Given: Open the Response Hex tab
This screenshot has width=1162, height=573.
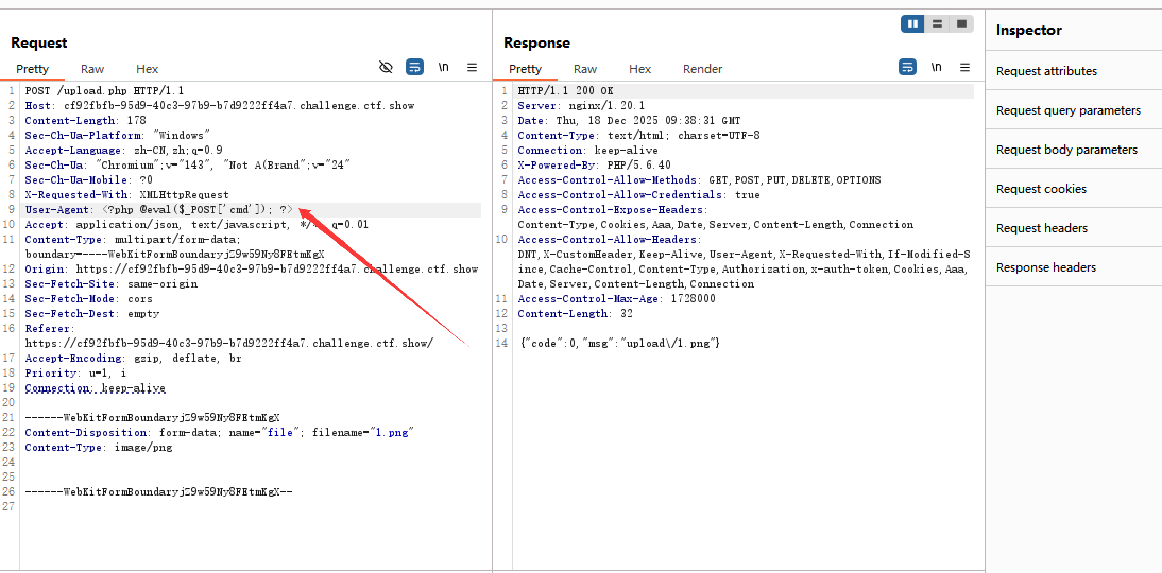Looking at the screenshot, I should tap(639, 69).
